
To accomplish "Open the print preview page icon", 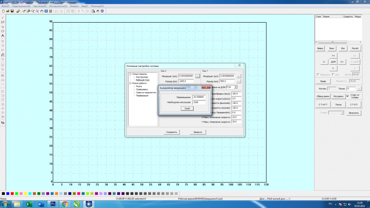I will tap(93, 11).
